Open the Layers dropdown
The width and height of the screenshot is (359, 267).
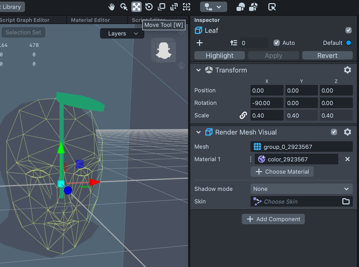122,34
